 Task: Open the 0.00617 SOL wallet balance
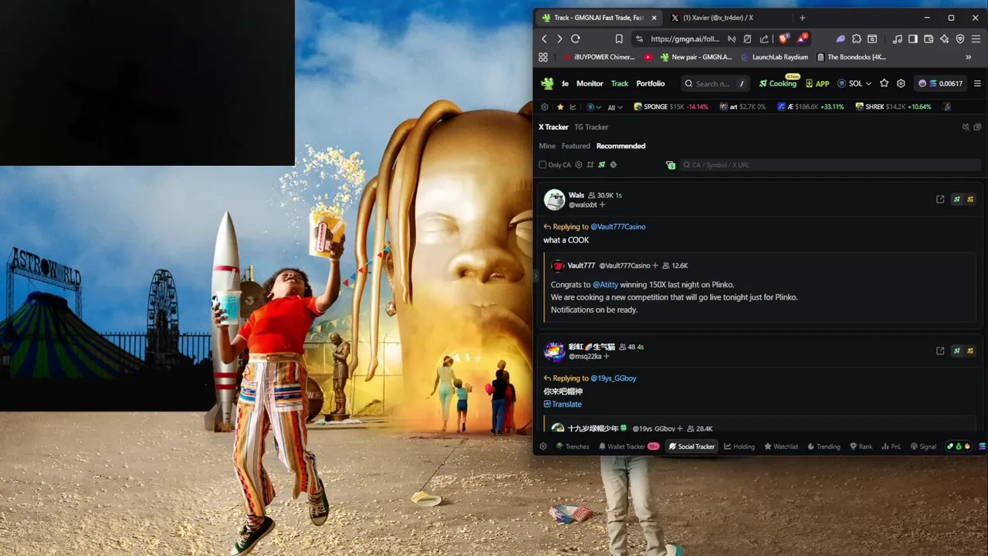[x=940, y=83]
